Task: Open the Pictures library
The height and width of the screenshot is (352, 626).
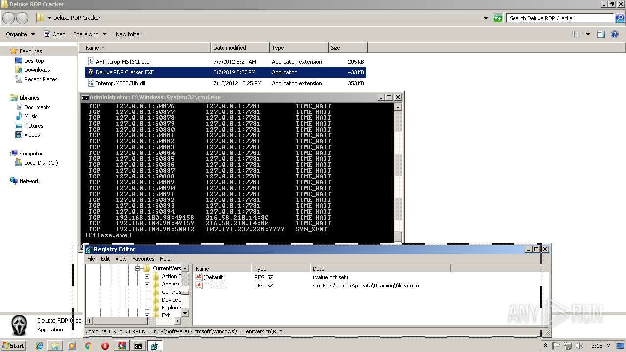Action: [x=34, y=126]
